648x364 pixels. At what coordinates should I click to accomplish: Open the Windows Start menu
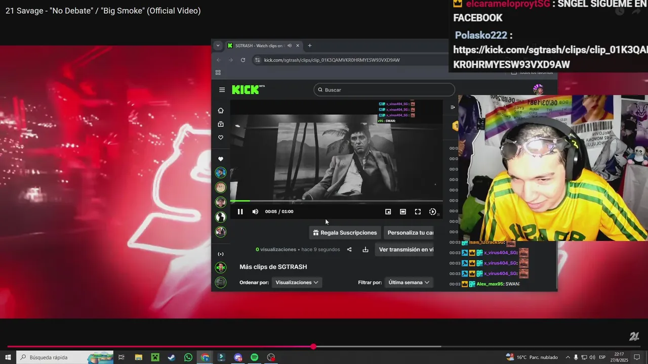pyautogui.click(x=8, y=357)
